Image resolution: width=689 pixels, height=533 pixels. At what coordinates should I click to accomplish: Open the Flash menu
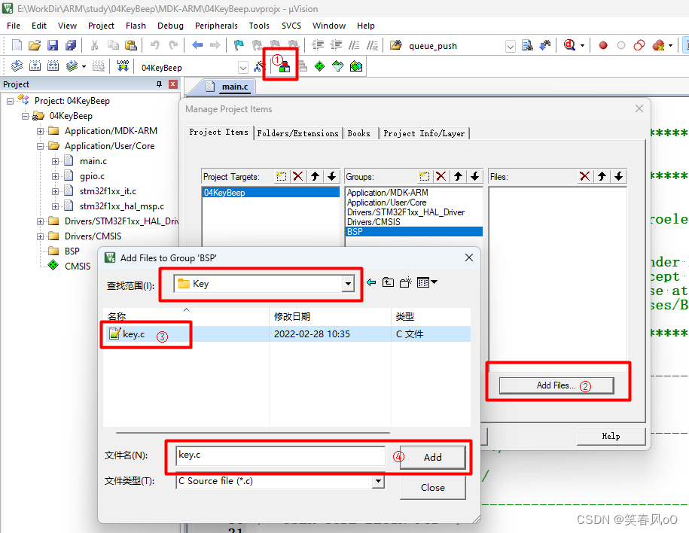pyautogui.click(x=136, y=26)
